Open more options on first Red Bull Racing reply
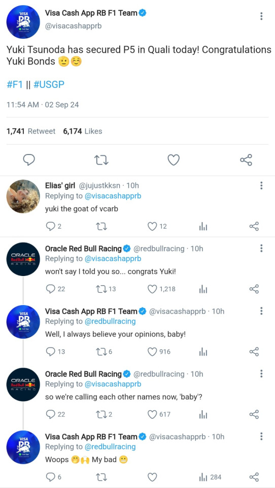This screenshot has width=275, height=488. tap(261, 249)
